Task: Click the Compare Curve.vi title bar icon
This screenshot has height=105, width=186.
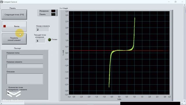Action: (x=1, y=2)
